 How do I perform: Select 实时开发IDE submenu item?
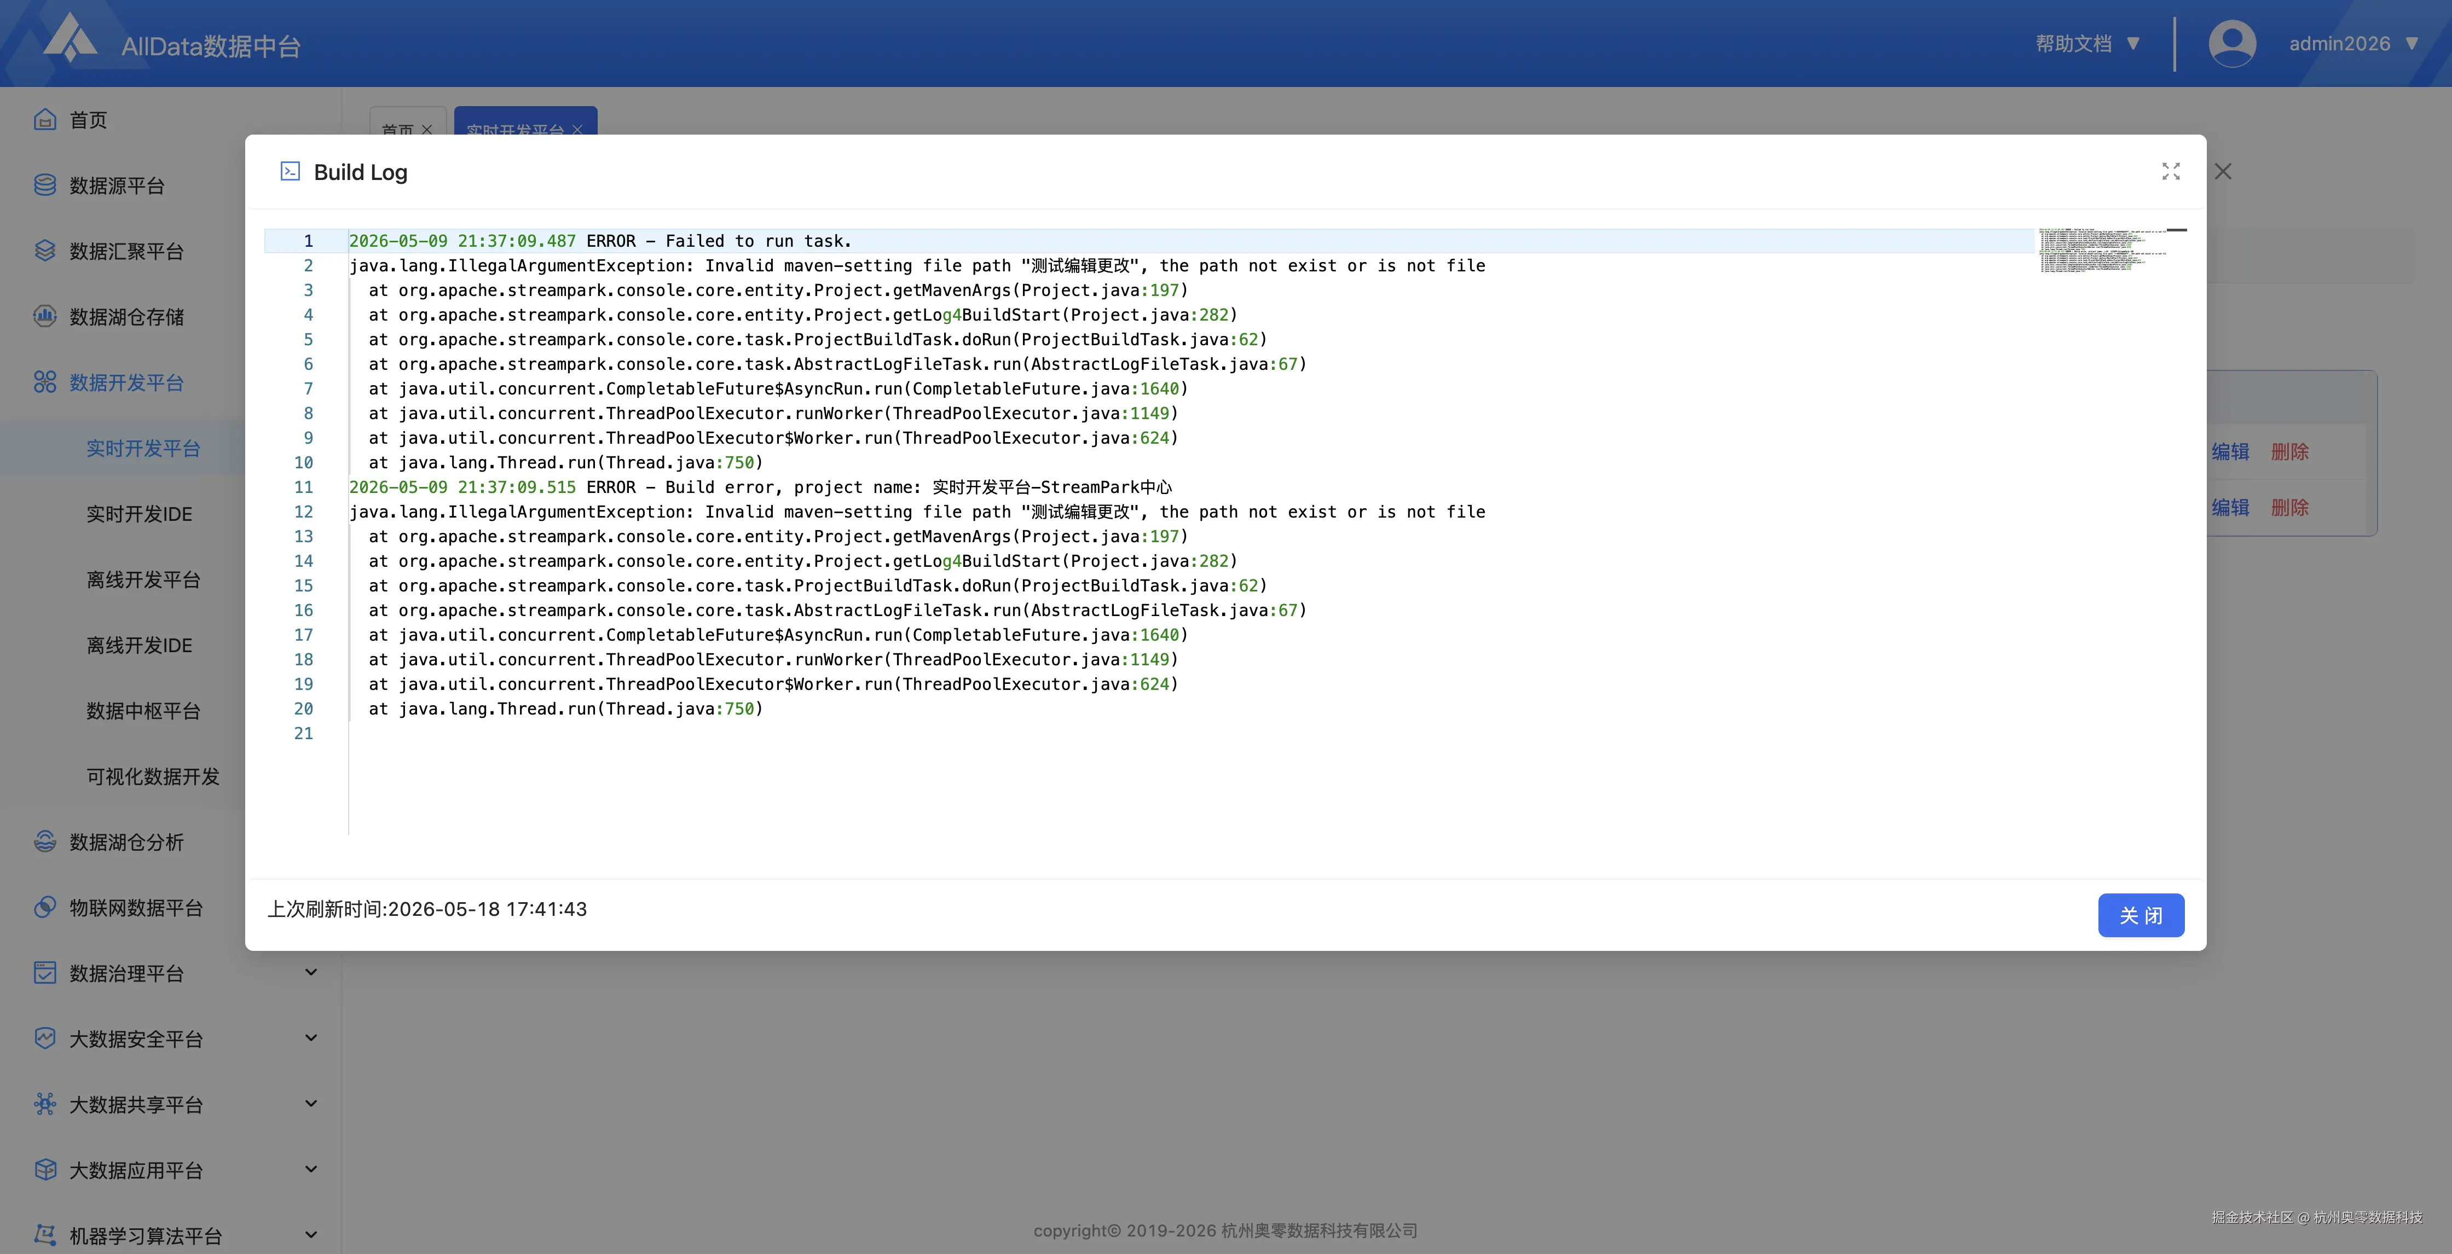(x=139, y=514)
